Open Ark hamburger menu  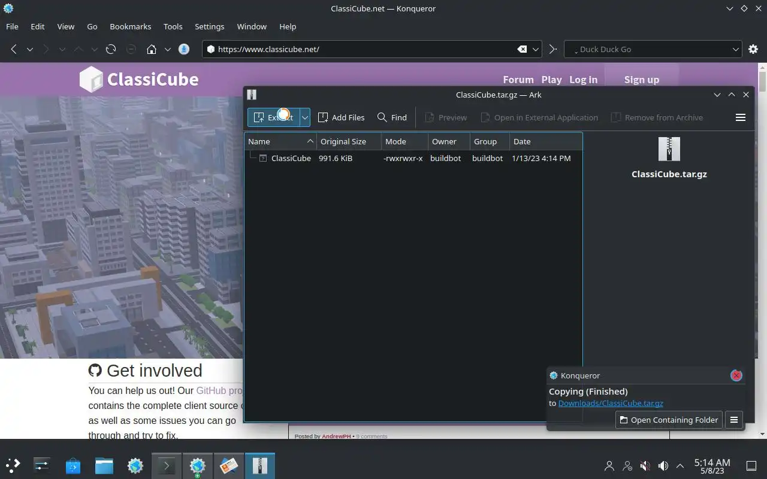click(741, 117)
